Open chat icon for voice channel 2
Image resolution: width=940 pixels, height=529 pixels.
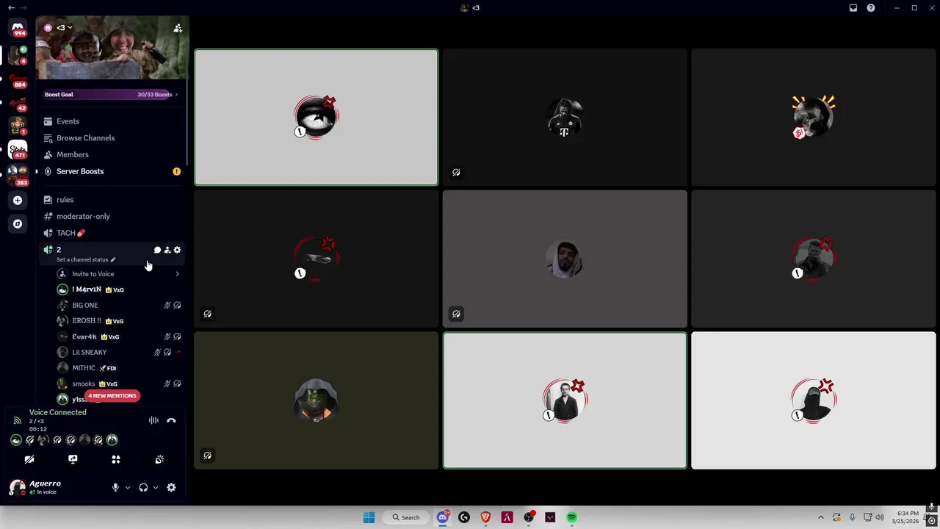point(157,250)
